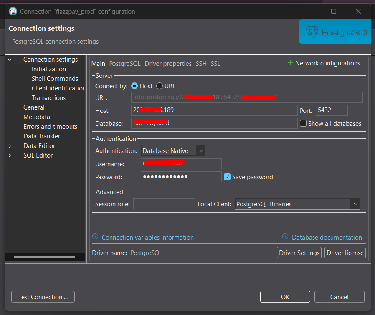This screenshot has width=375, height=315.
Task: Open the SSH tab
Action: tap(201, 64)
